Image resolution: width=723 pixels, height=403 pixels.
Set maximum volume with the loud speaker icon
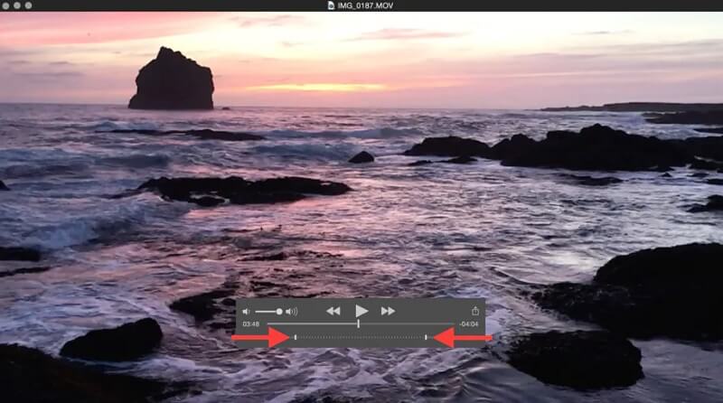point(291,312)
